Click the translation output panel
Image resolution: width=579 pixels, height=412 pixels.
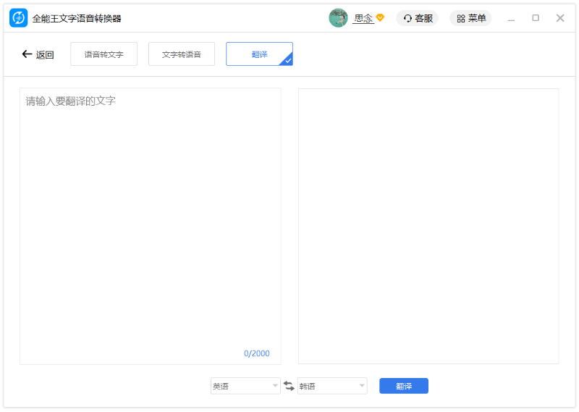(428, 226)
